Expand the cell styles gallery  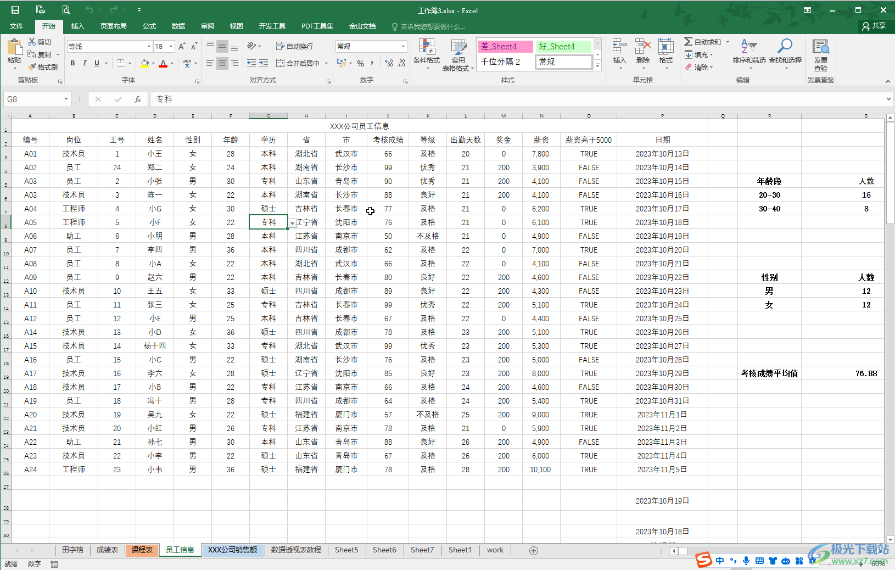(598, 66)
